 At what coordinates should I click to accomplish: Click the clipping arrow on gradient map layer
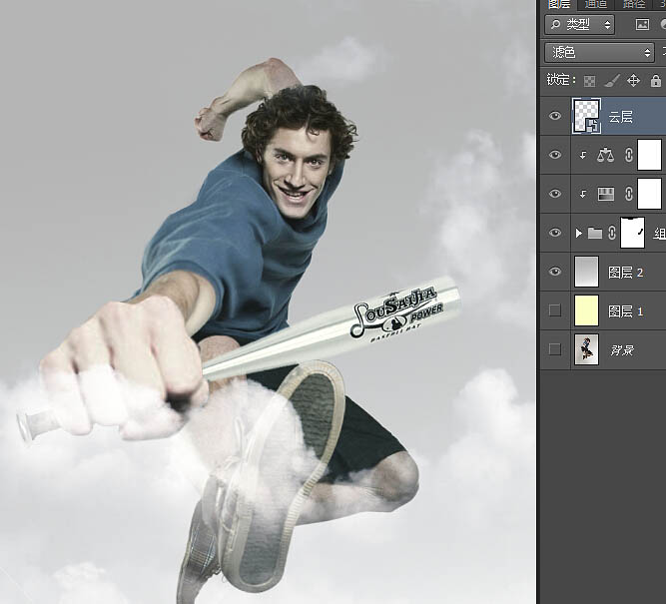coord(583,195)
